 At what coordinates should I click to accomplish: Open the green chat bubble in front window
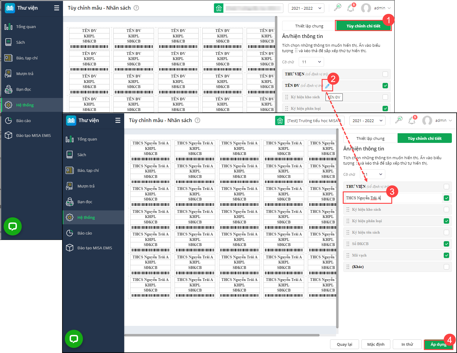click(x=74, y=339)
